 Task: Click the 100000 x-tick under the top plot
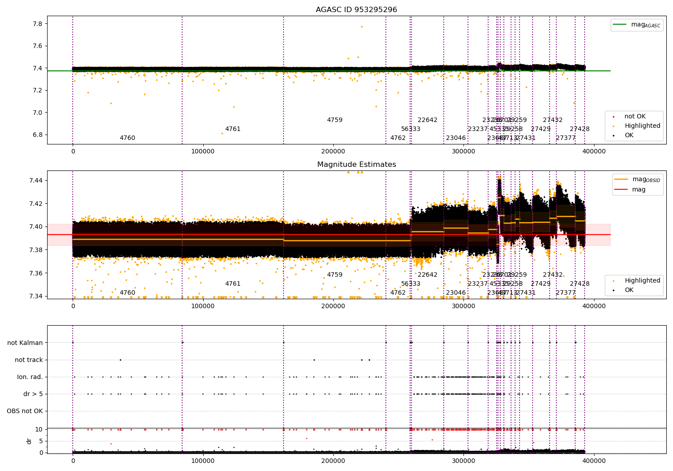click(x=203, y=152)
